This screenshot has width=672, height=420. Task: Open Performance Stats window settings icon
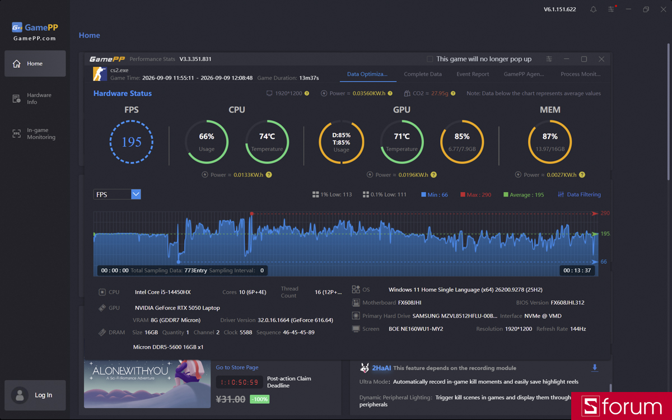click(549, 59)
